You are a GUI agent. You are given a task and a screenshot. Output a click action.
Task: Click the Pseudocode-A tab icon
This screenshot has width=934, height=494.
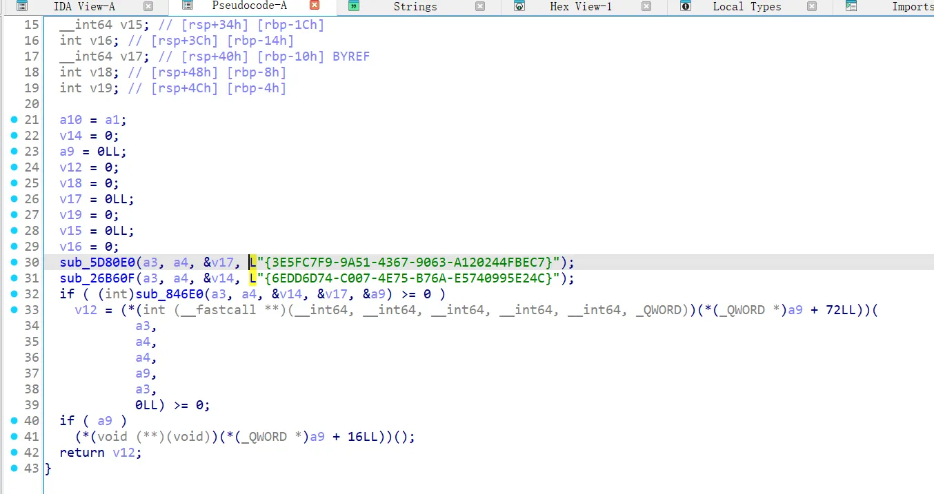click(188, 6)
